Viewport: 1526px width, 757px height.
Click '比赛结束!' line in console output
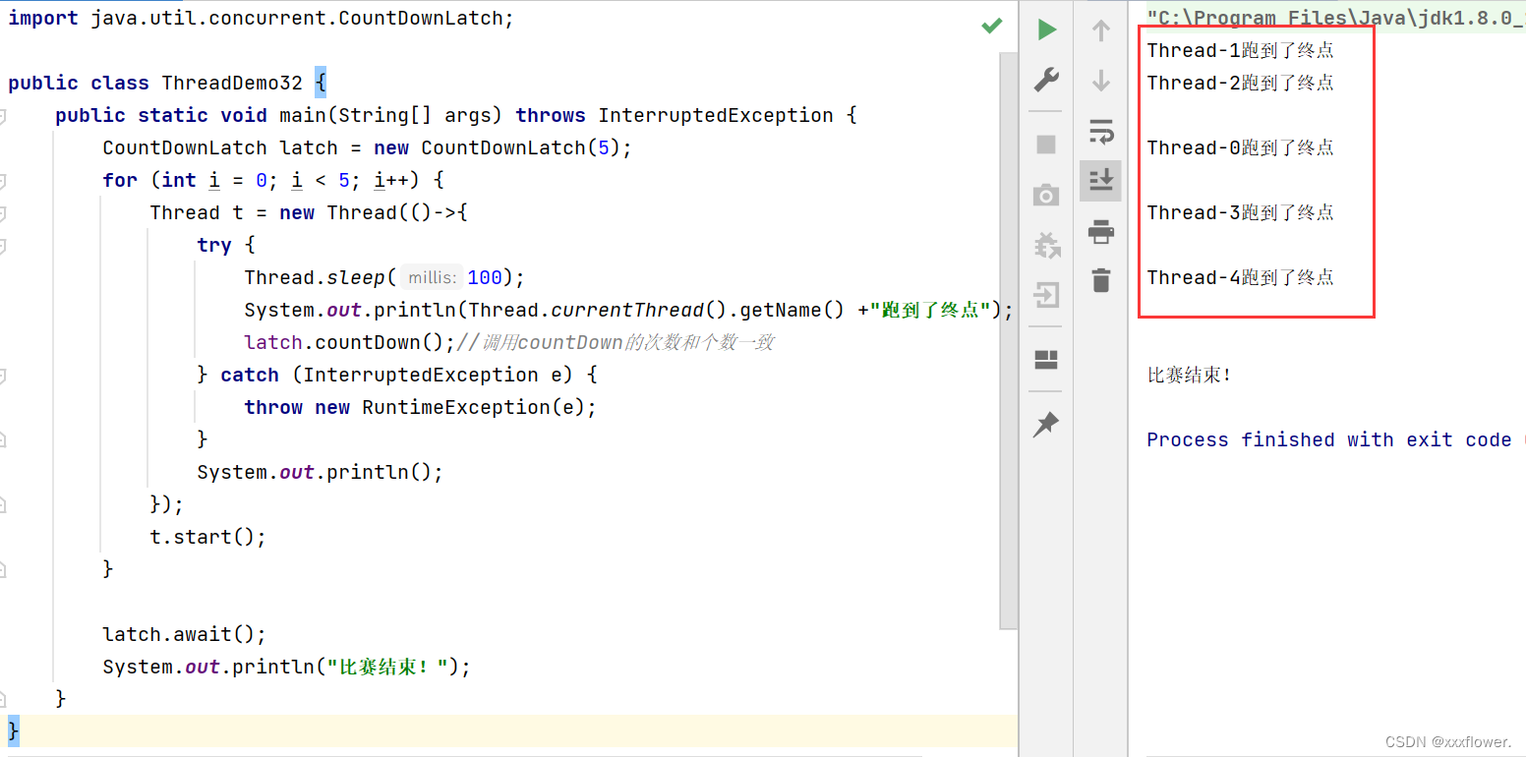click(1189, 375)
